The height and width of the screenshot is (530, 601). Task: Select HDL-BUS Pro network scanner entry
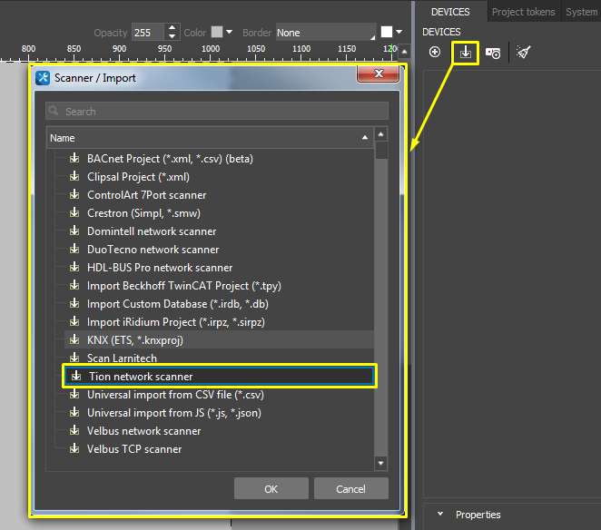(160, 268)
